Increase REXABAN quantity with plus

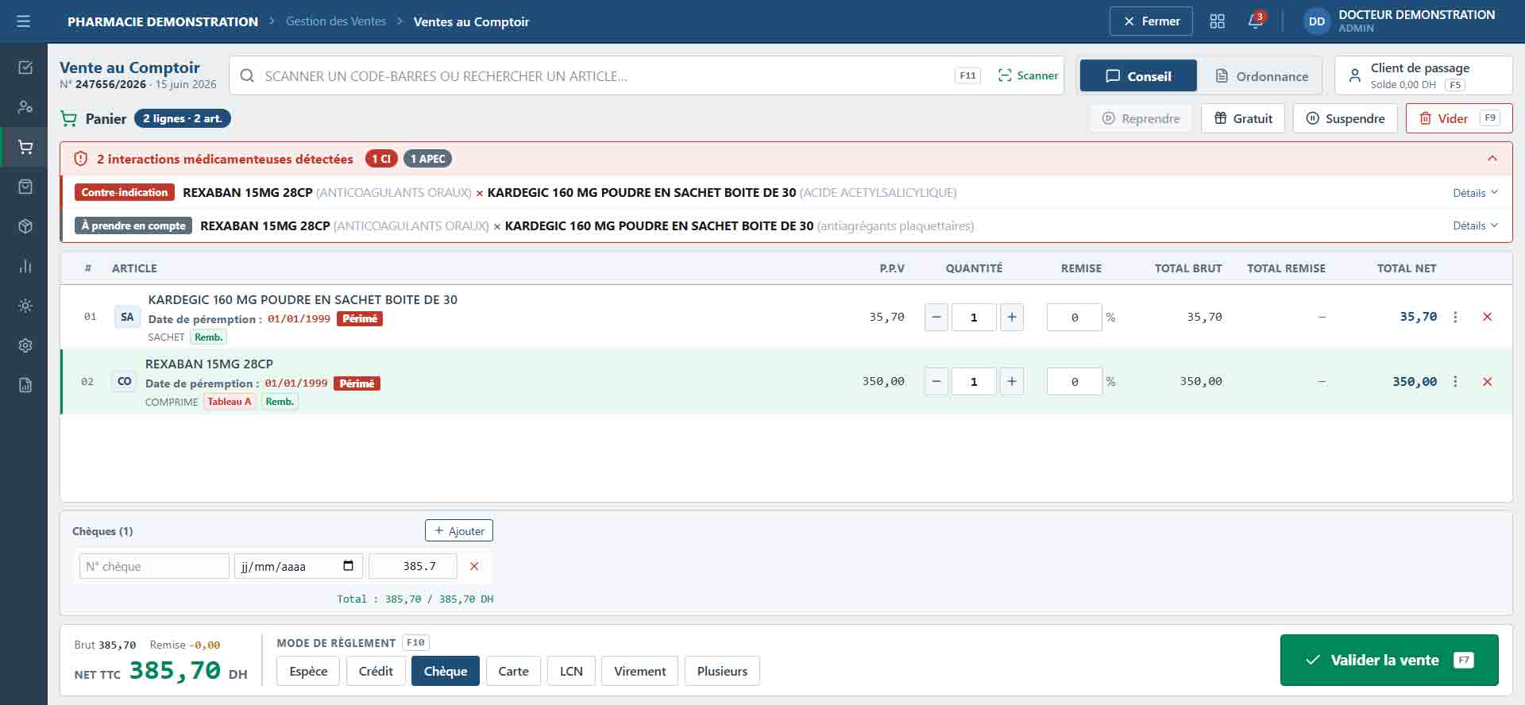1011,381
